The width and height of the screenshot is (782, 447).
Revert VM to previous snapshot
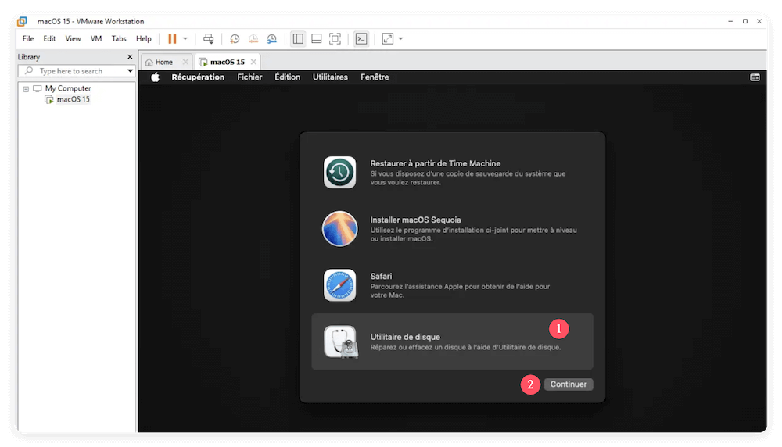pos(253,39)
